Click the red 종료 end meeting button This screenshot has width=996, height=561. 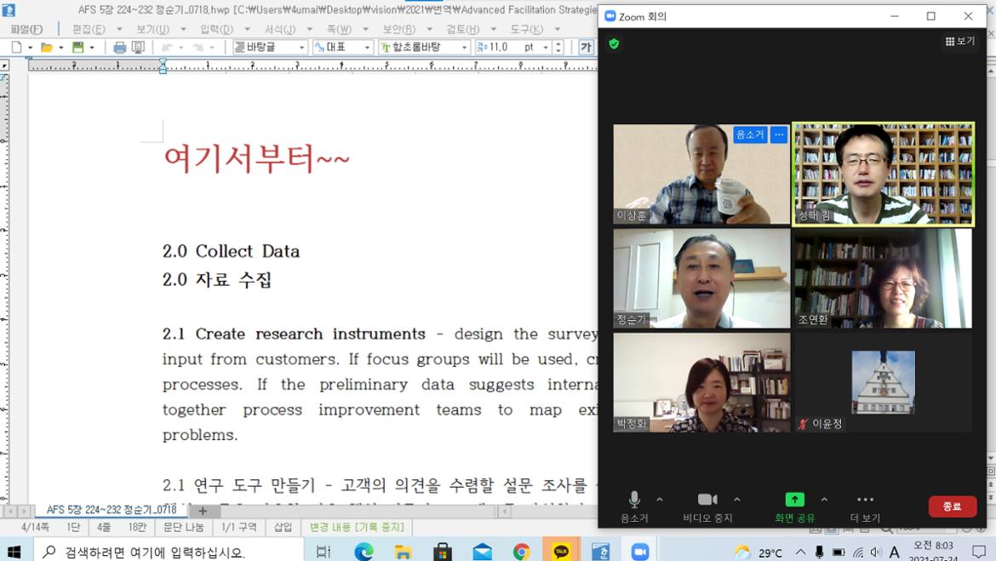(x=952, y=507)
